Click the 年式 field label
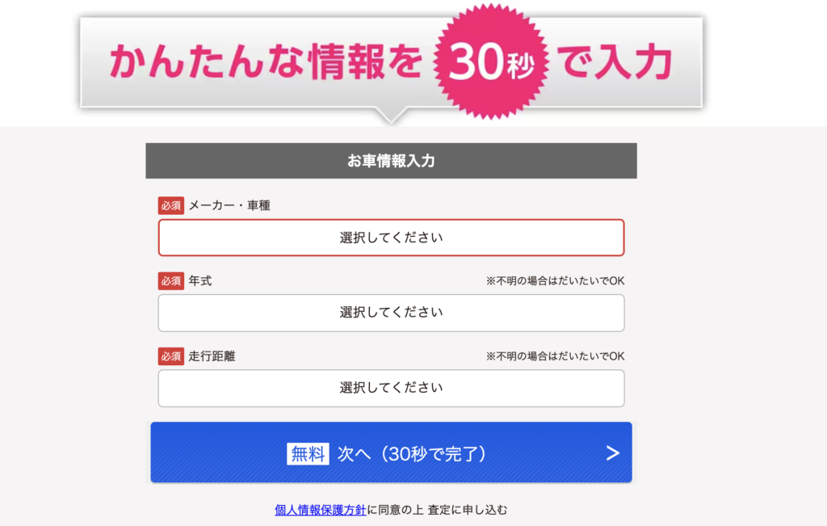 pyautogui.click(x=200, y=281)
